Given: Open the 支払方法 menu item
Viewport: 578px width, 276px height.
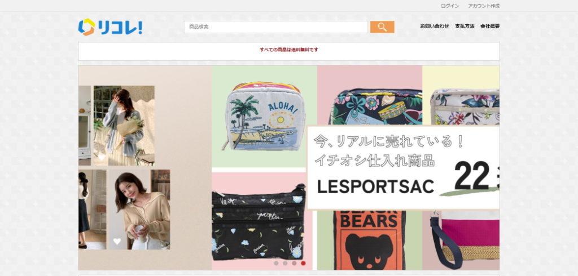Looking at the screenshot, I should point(465,26).
